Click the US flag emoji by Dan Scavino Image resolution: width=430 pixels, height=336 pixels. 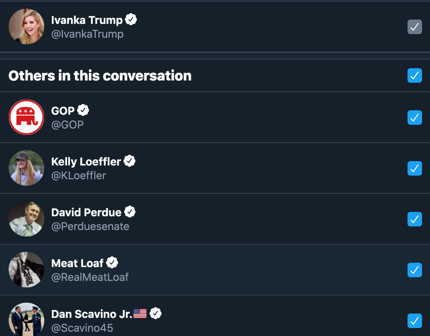(x=140, y=314)
